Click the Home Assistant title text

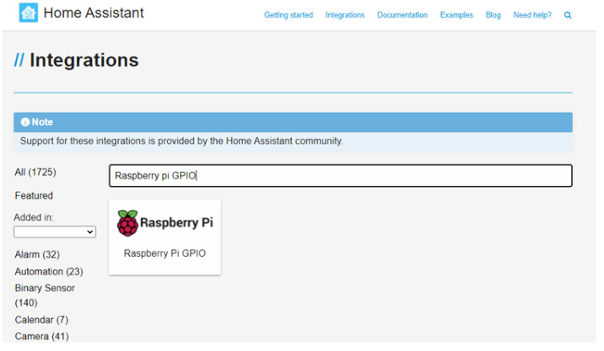click(x=94, y=13)
